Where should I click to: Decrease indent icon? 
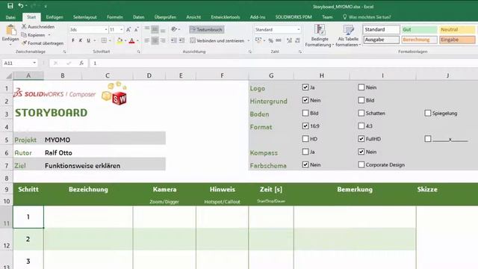coord(173,40)
